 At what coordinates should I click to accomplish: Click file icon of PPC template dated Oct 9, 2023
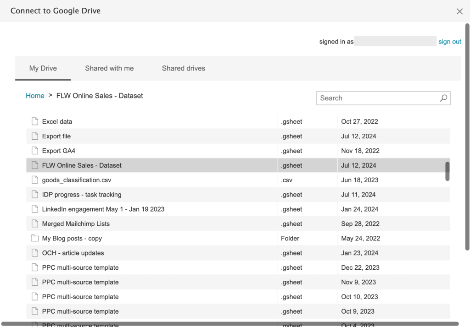coord(35,311)
